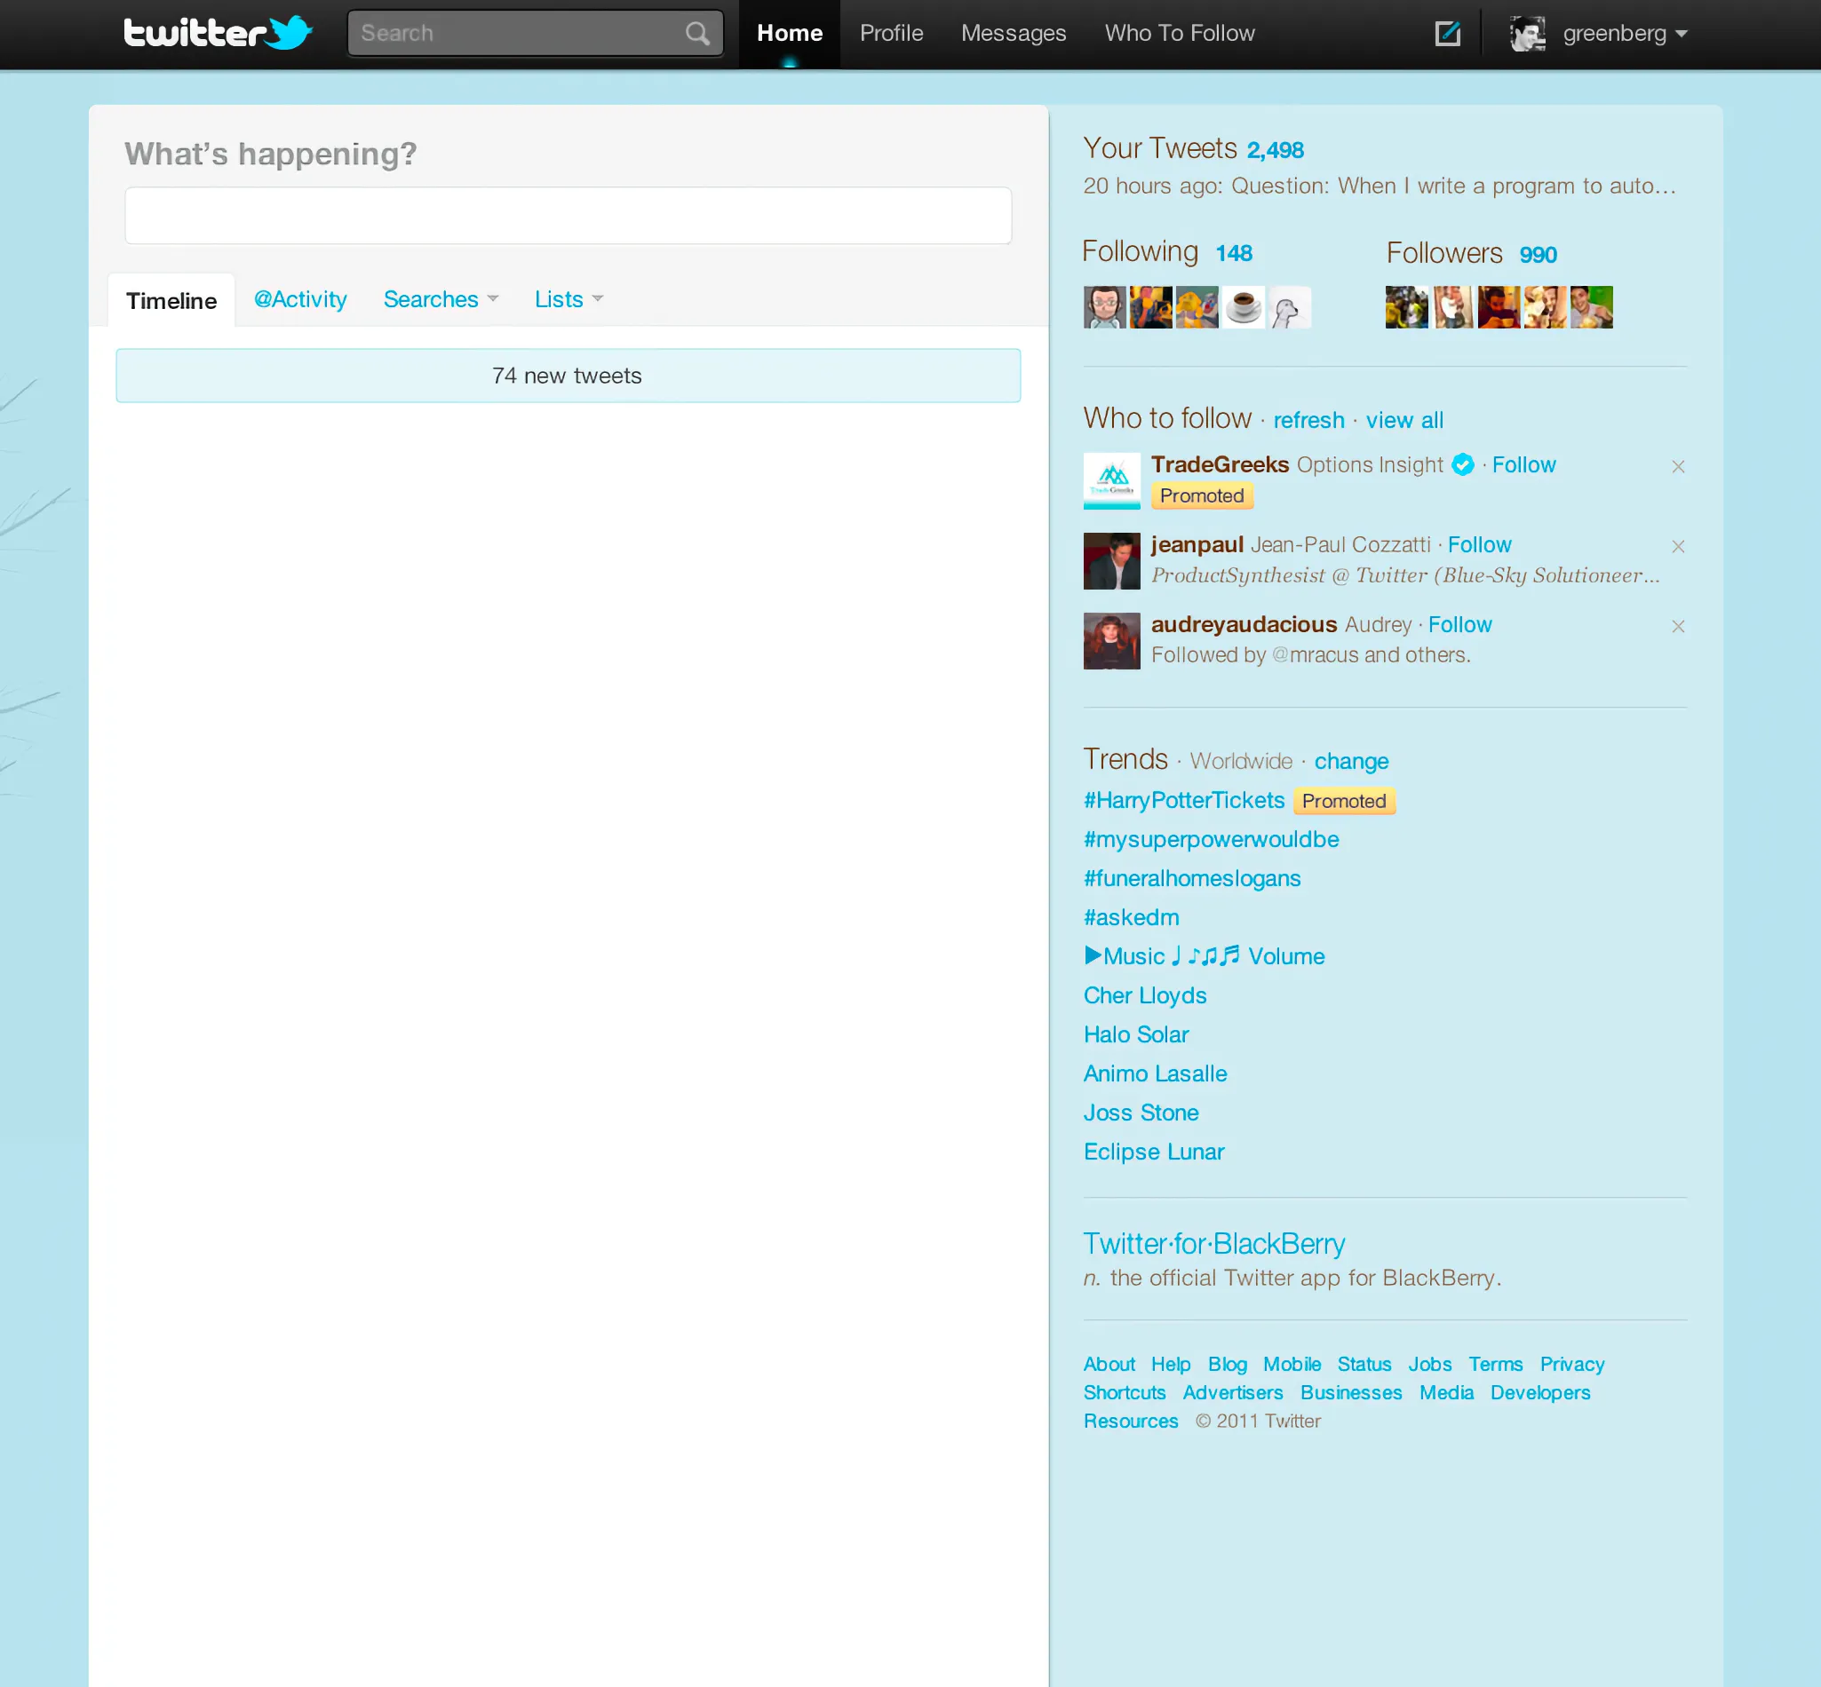Open the Animo Lasalle trend
The image size is (1821, 1687).
(1156, 1073)
